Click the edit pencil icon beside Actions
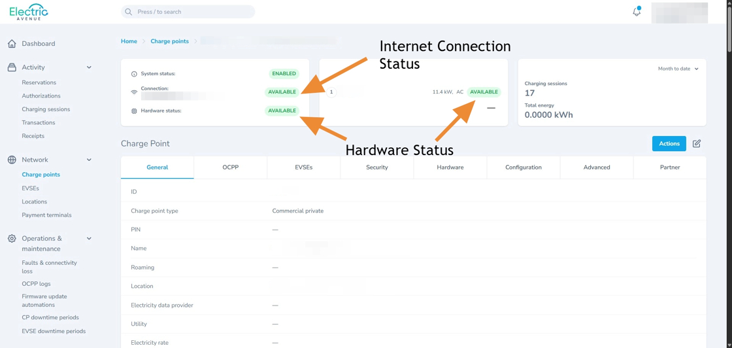The image size is (732, 348). 697,143
